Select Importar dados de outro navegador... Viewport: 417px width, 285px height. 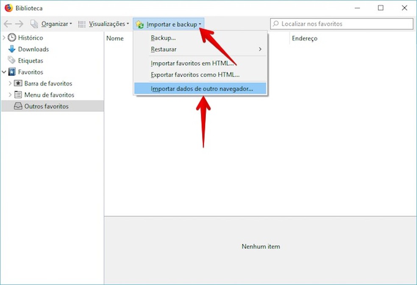click(200, 89)
